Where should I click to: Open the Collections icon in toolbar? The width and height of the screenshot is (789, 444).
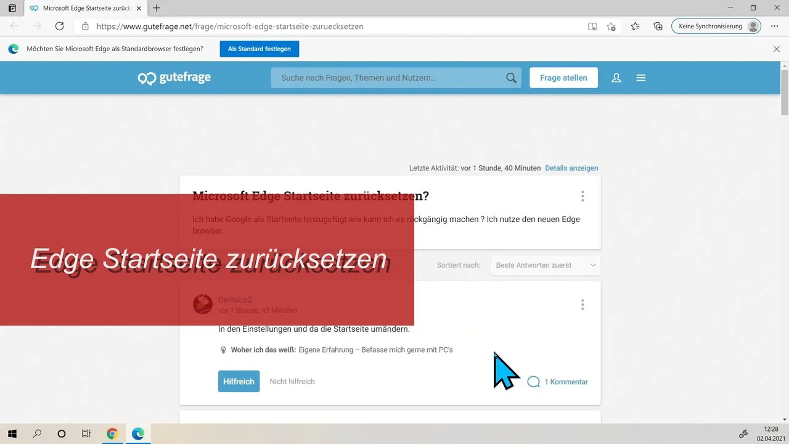tap(658, 27)
